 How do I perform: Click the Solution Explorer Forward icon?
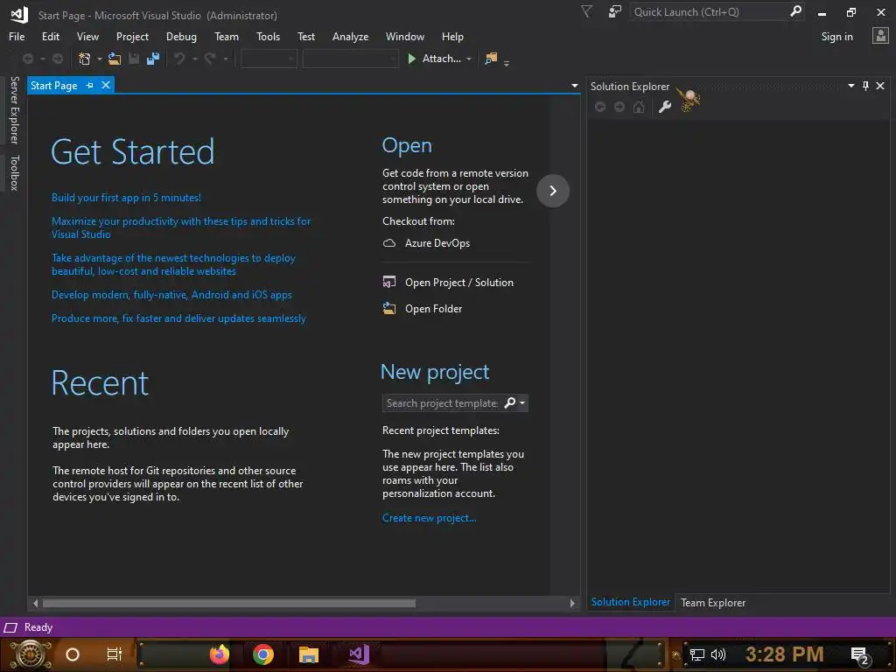(619, 107)
